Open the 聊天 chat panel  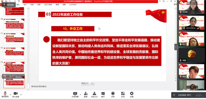click(103, 95)
